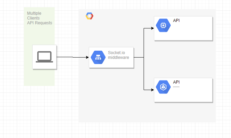Select the API label beside Compute Engine icon
Screen dimensions: 231x138
177,21
